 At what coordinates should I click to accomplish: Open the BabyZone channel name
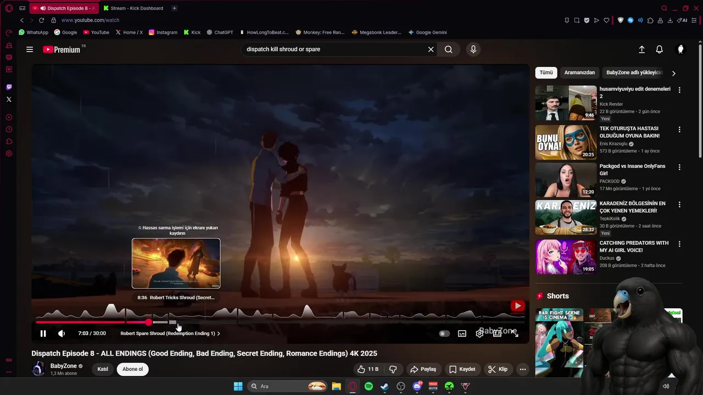63,366
